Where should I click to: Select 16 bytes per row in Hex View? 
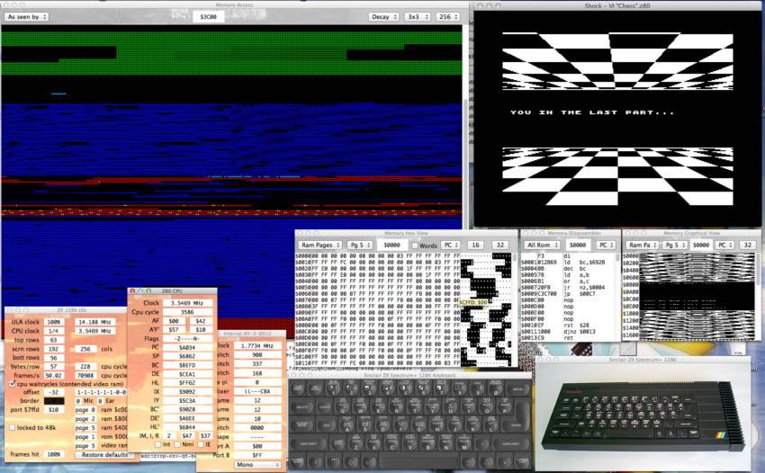475,245
